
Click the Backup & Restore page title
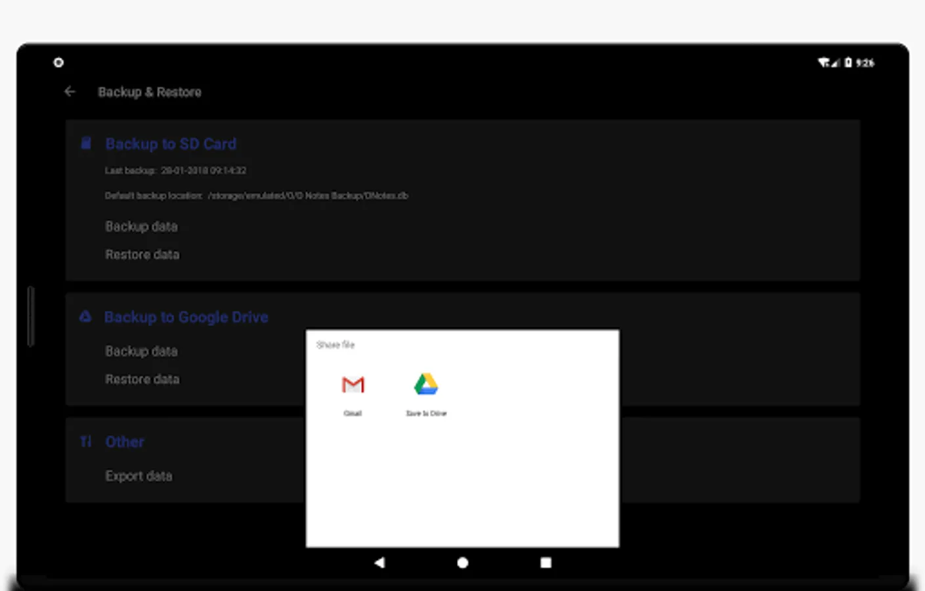150,92
